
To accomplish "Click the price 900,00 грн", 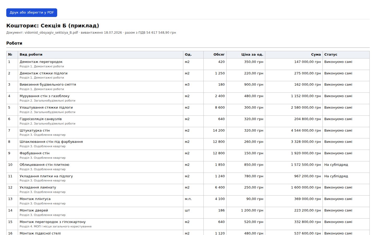I will 254,85.
